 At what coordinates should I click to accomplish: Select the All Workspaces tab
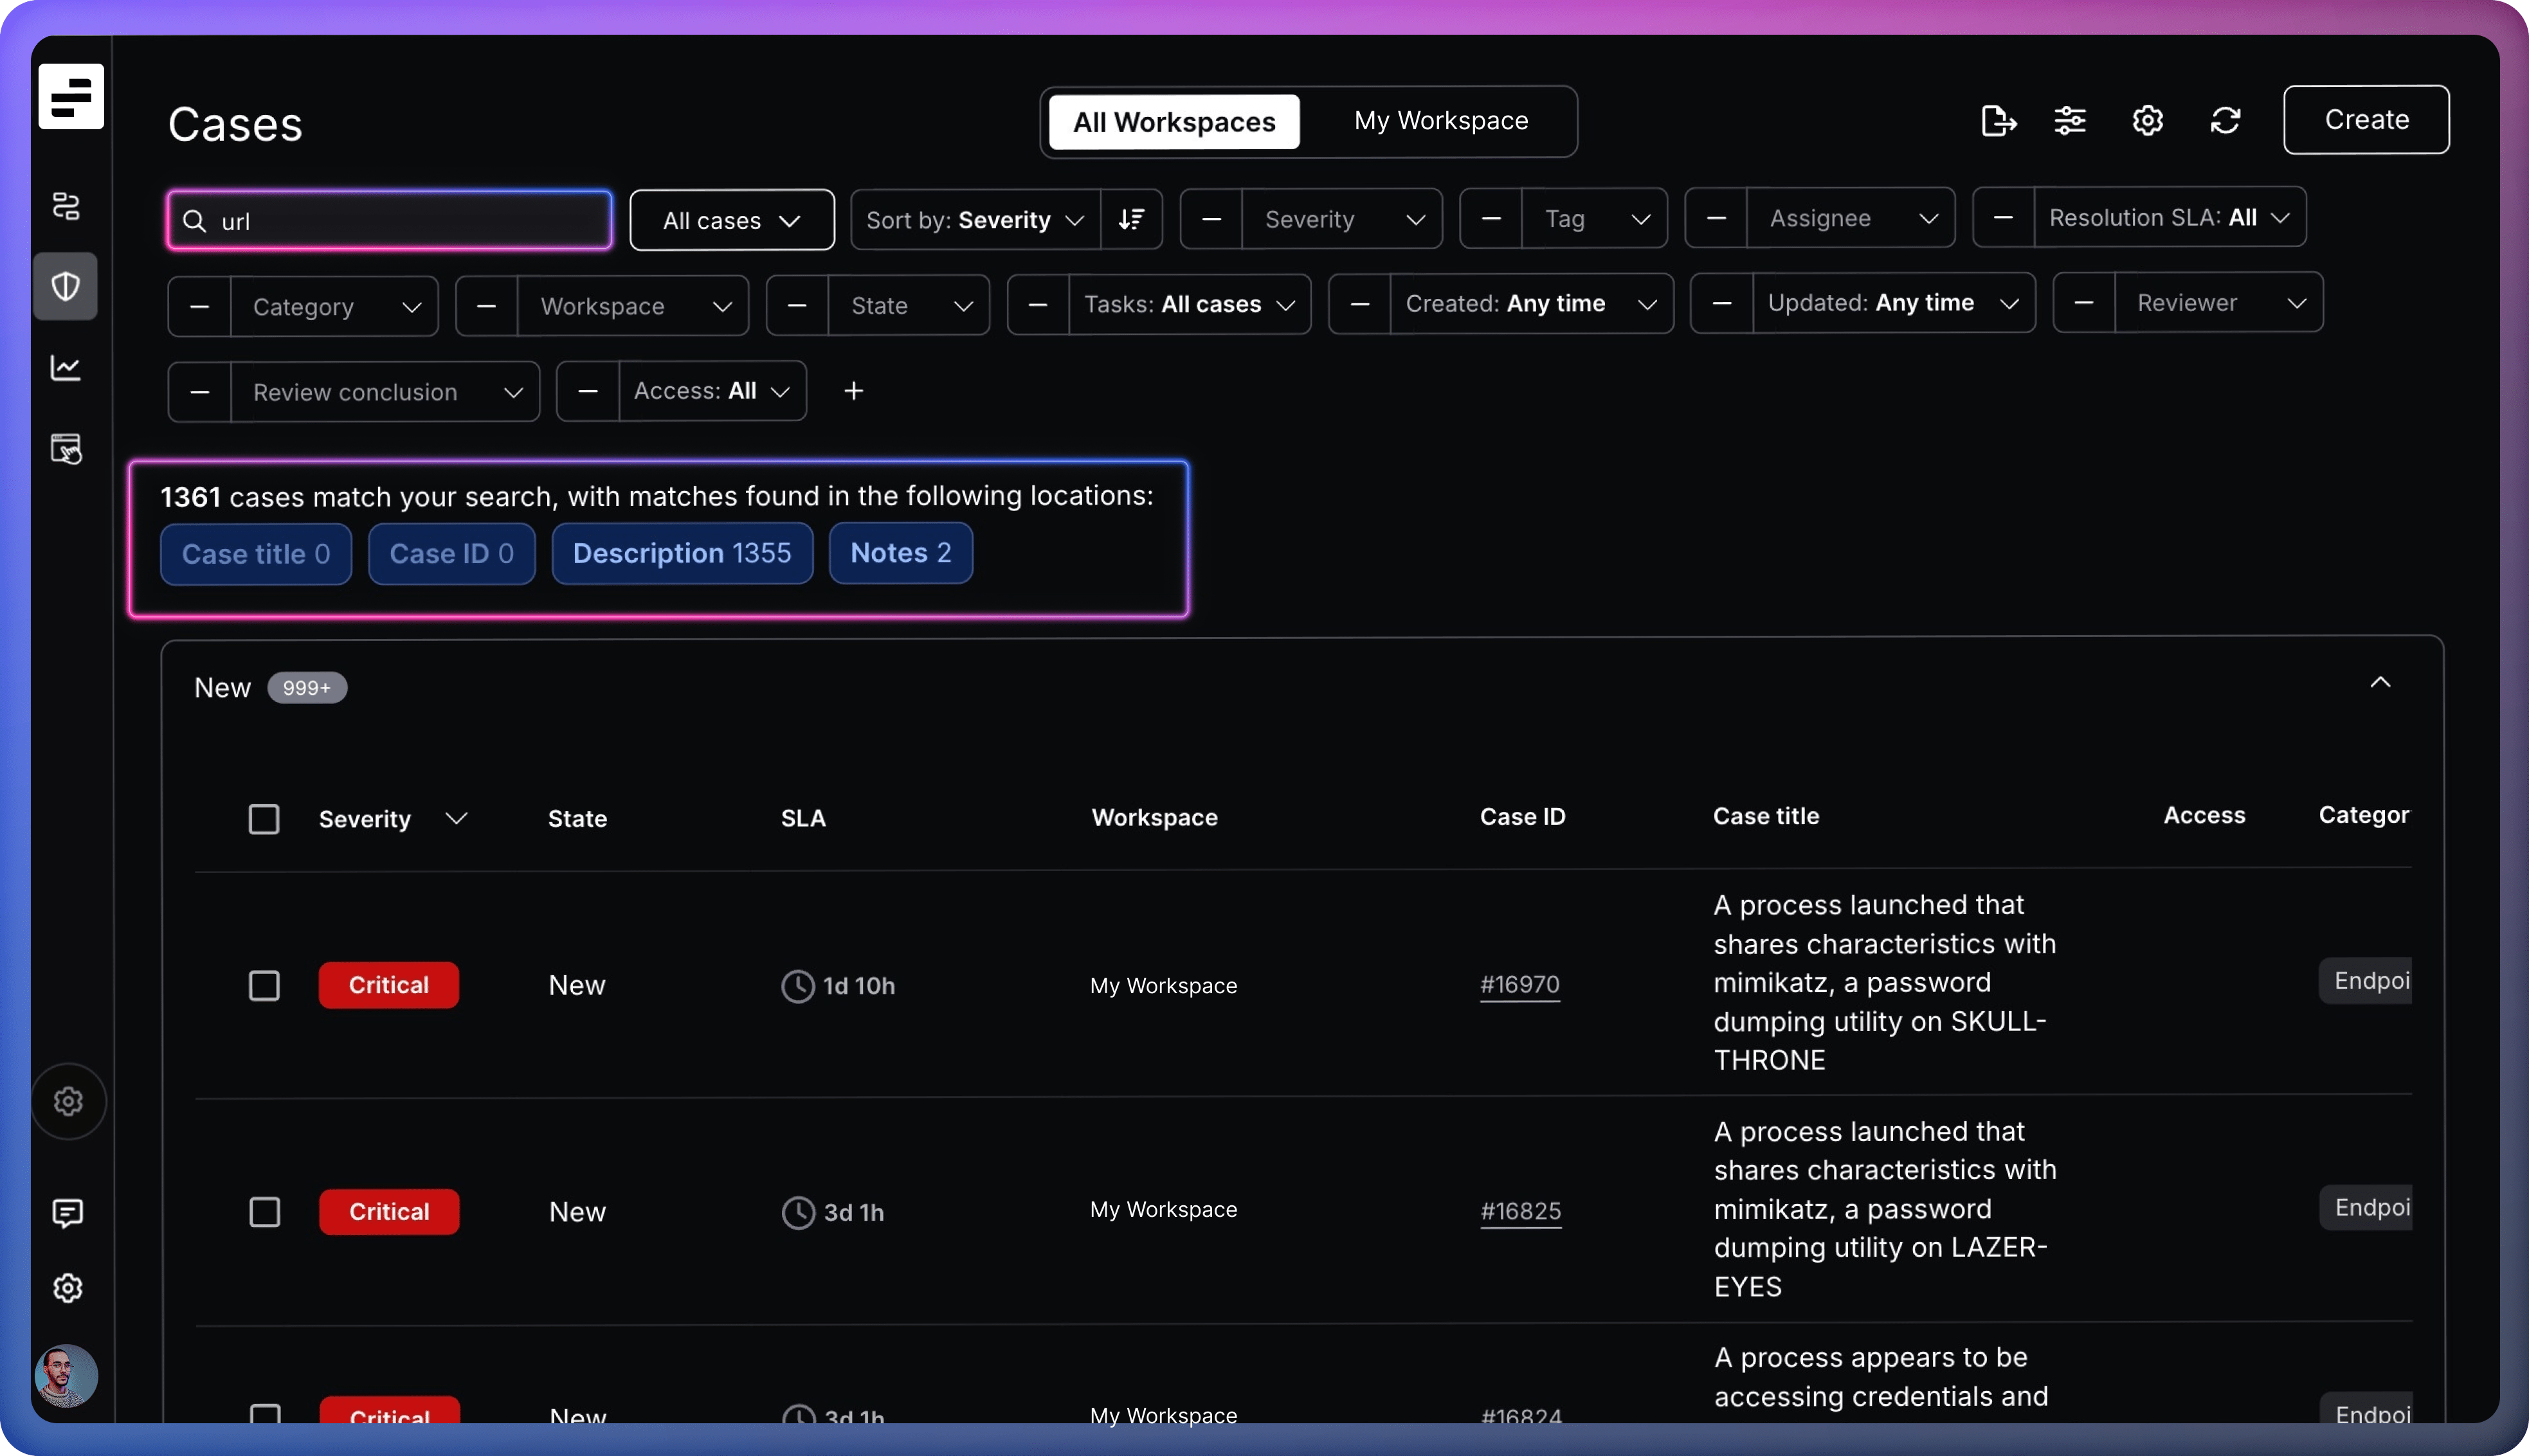(1174, 122)
